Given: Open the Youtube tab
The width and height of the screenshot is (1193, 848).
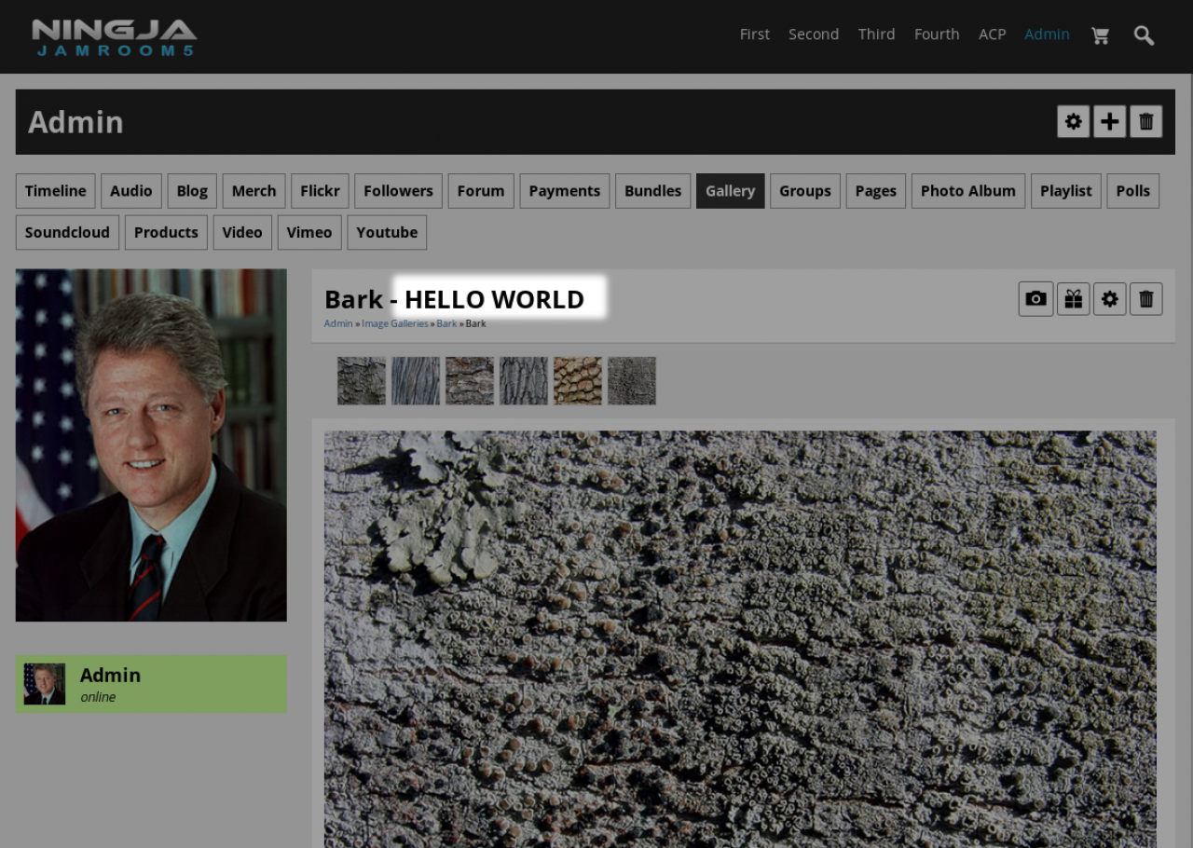Looking at the screenshot, I should click(x=387, y=232).
